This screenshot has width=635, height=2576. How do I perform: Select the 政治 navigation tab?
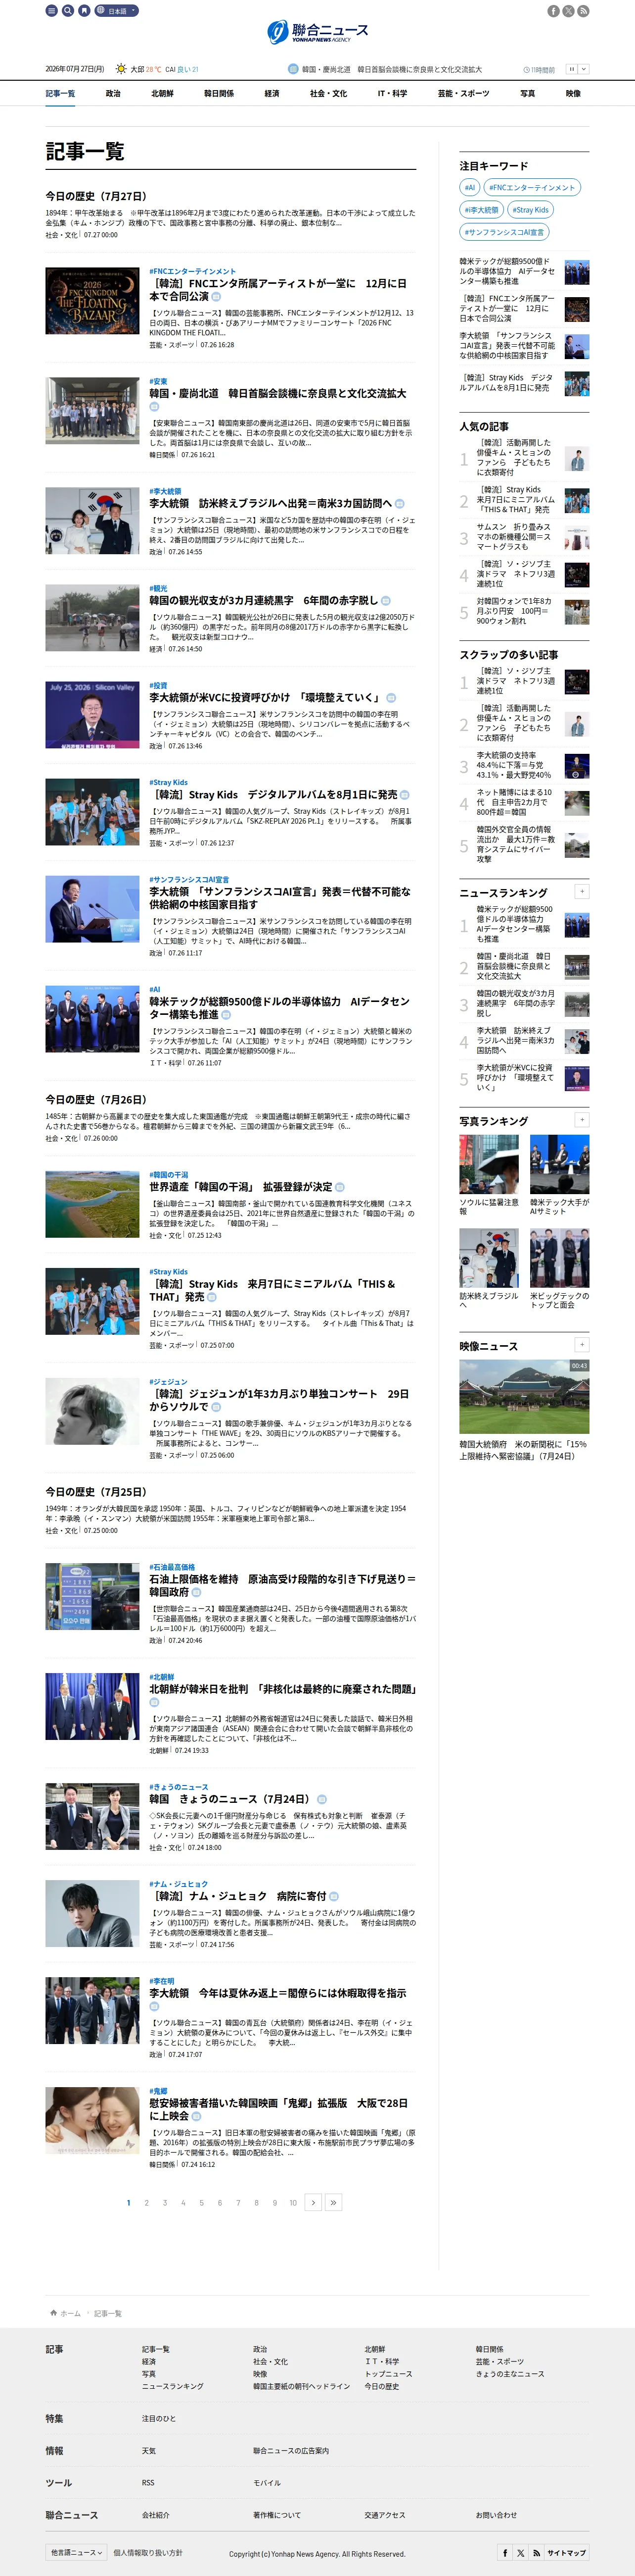(x=113, y=94)
